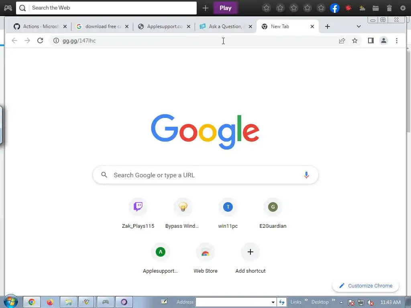Open the Chrome three-dot menu
The height and width of the screenshot is (308, 411).
[x=397, y=41]
